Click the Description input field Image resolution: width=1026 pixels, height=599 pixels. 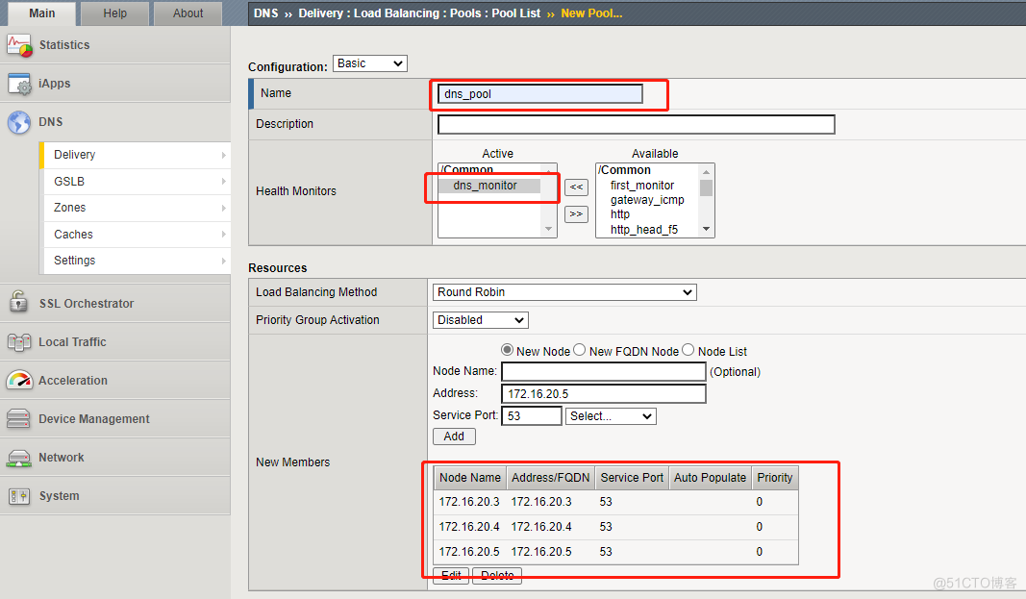tap(636, 124)
